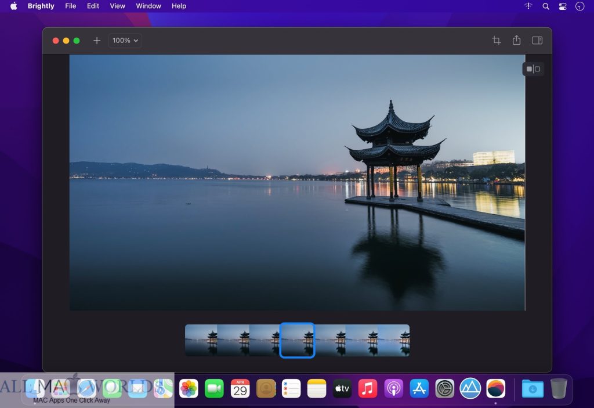The height and width of the screenshot is (408, 594).
Task: Open the Notes app in the dock
Action: (x=317, y=389)
